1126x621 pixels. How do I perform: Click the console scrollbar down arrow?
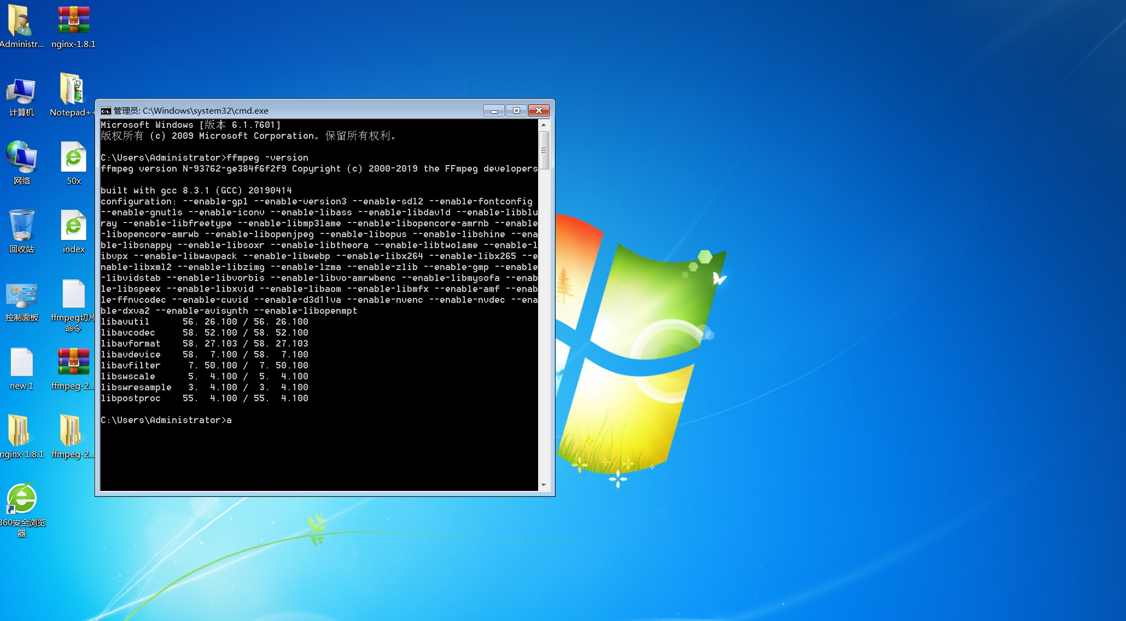544,485
